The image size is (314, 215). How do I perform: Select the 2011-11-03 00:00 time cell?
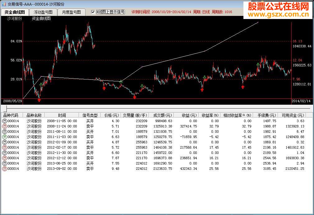pos(62,137)
